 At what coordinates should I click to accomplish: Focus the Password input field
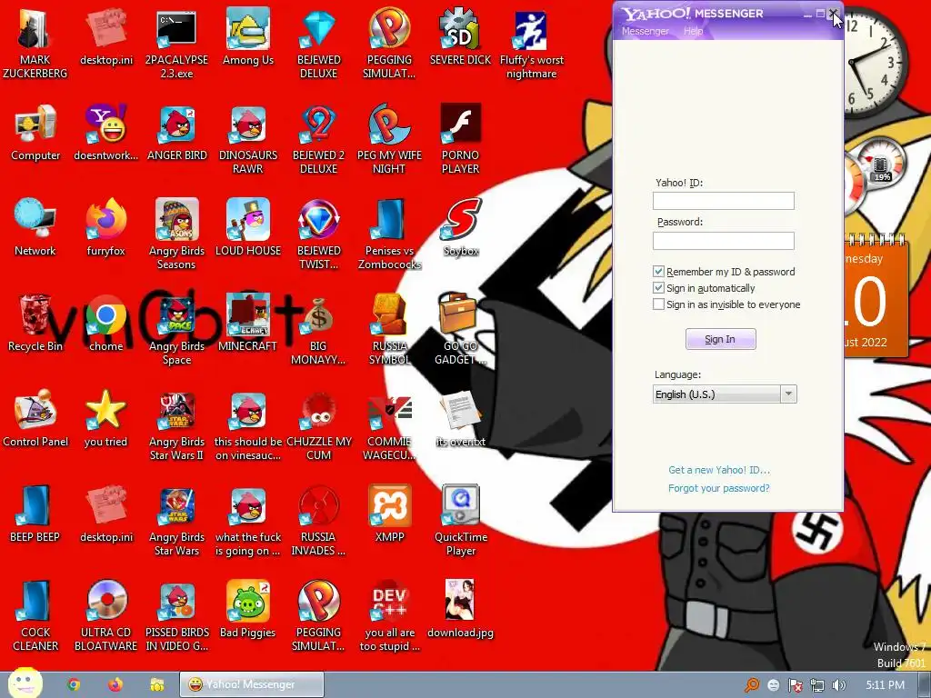(x=723, y=240)
